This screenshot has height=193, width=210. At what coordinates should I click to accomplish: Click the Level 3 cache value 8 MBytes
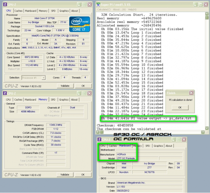coord(67,69)
